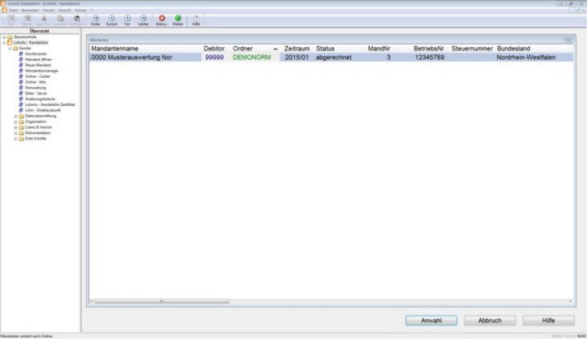This screenshot has width=587, height=339.
Task: Click the Abbruch button at the bottom
Action: 490,320
